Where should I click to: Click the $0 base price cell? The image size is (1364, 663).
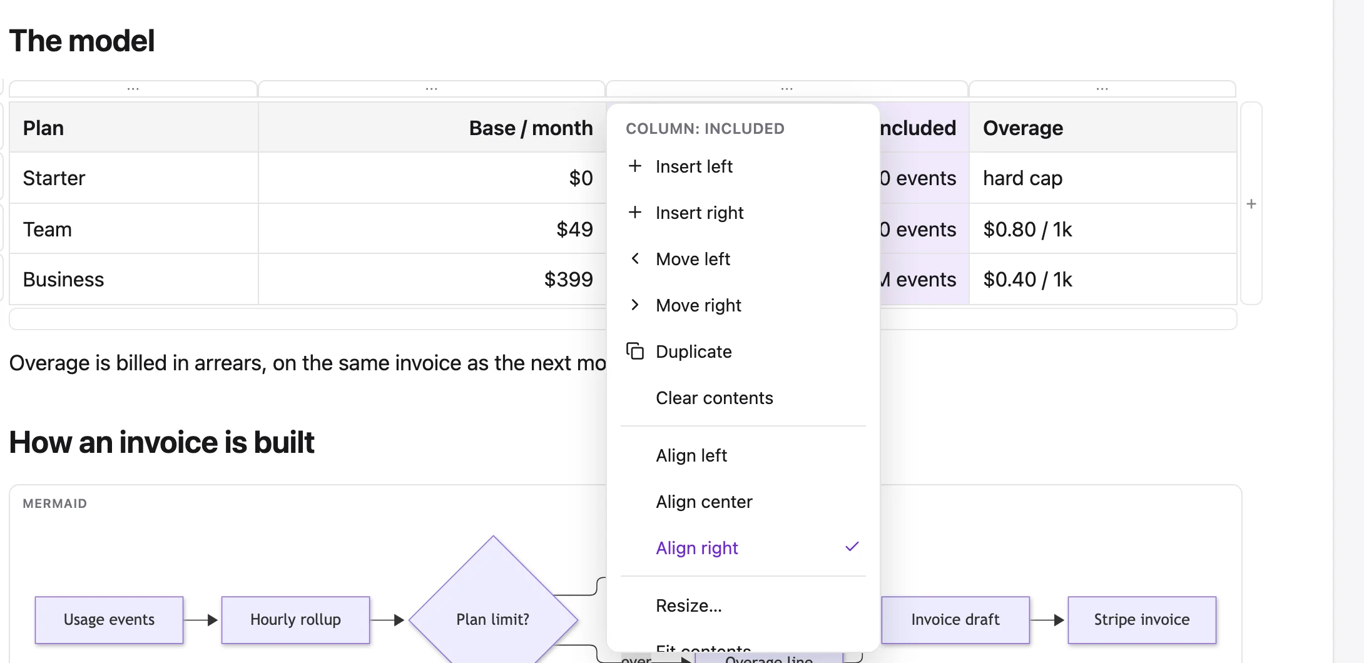point(432,178)
